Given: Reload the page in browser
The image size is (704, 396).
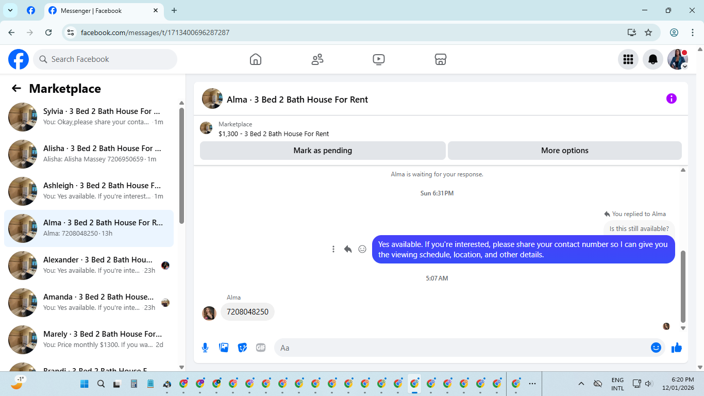Looking at the screenshot, I should (x=48, y=32).
